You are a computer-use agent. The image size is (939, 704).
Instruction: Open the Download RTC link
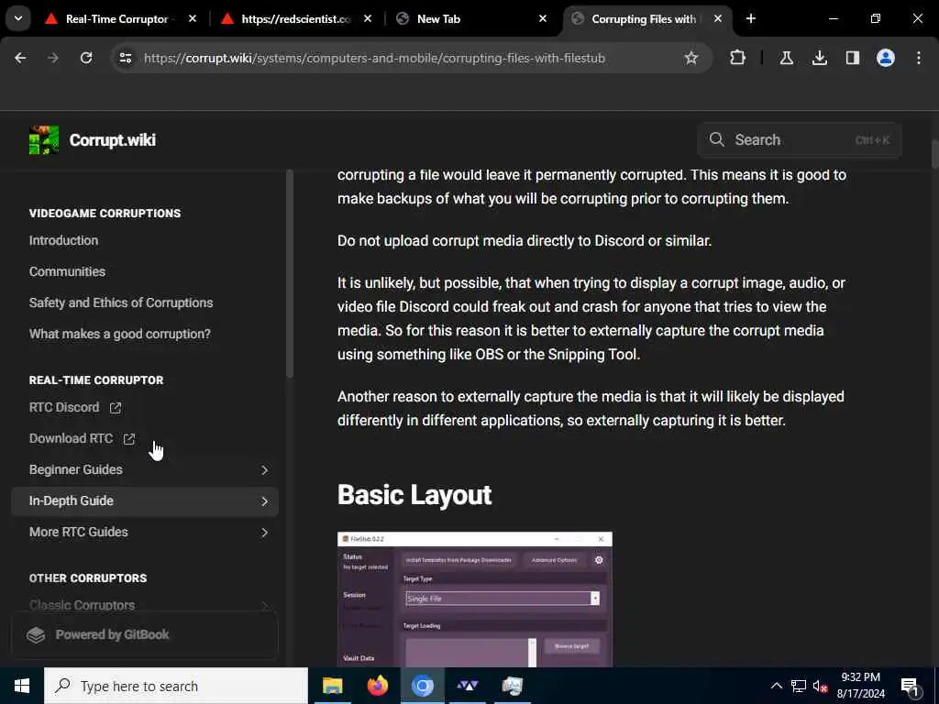point(71,438)
